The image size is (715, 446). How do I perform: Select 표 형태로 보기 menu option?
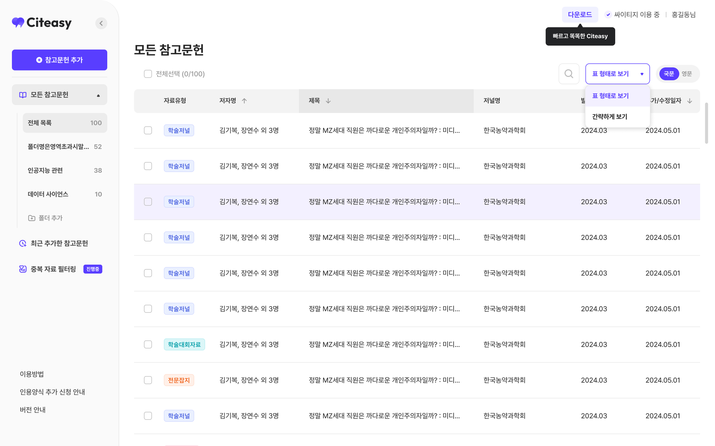pos(610,96)
